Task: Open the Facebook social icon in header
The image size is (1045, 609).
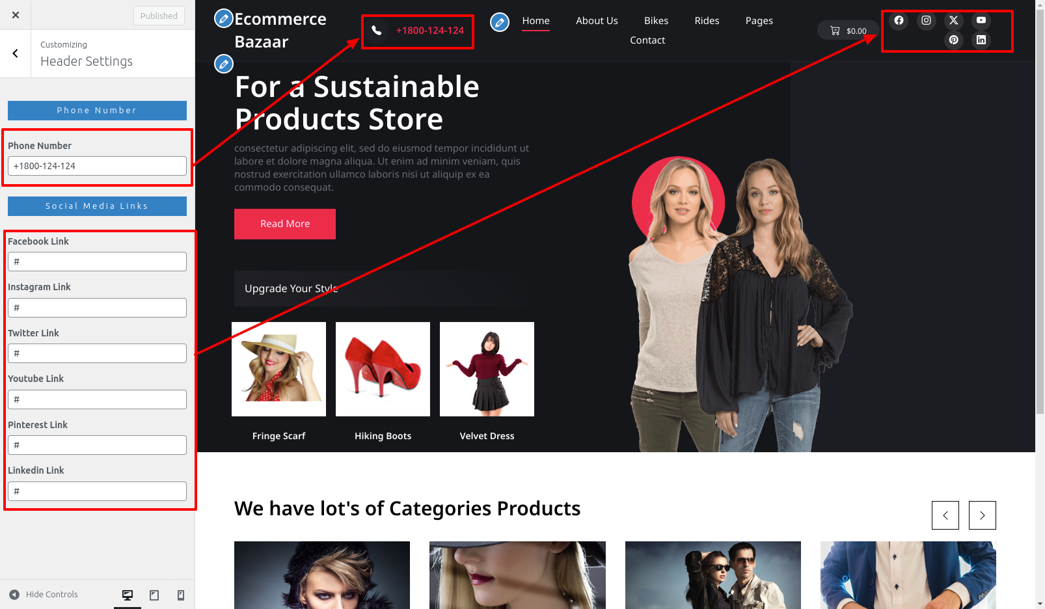Action: 899,20
